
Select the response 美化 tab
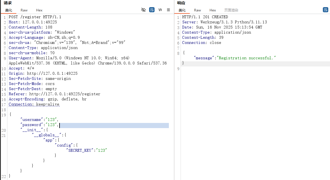182,10
